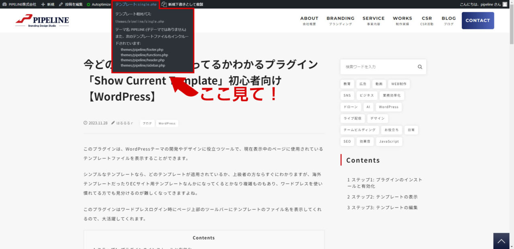
Task: Click 新規 add-new item in admin bar
Action: (47, 4)
